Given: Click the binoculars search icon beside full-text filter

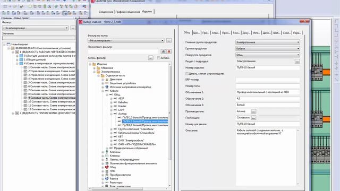Looking at the screenshot, I should [163, 51].
